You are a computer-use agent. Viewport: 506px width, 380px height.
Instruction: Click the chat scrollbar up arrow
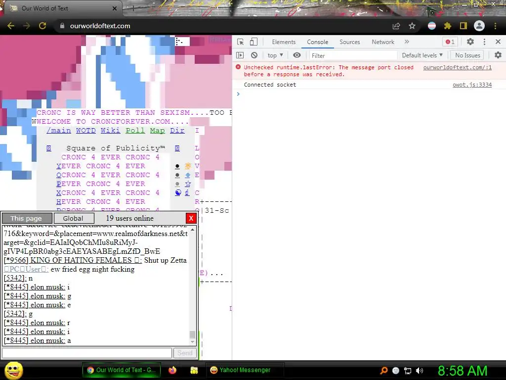(x=193, y=230)
